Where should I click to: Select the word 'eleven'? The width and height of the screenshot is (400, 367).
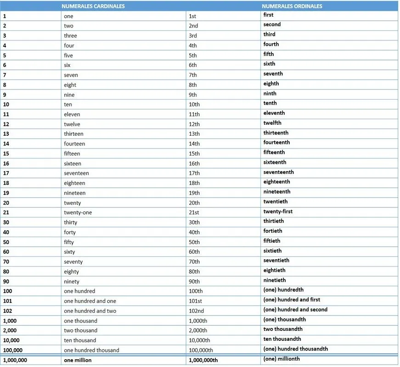pyautogui.click(x=72, y=114)
